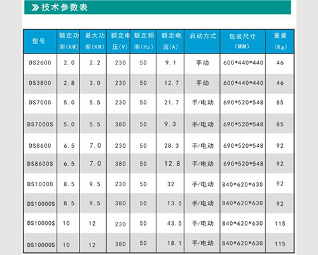Click the 18.1 rated current value
Image resolution: width=318 pixels, height=255 pixels.
tap(174, 243)
